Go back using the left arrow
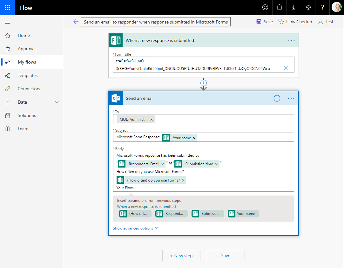Image resolution: width=344 pixels, height=268 pixels. [76, 22]
